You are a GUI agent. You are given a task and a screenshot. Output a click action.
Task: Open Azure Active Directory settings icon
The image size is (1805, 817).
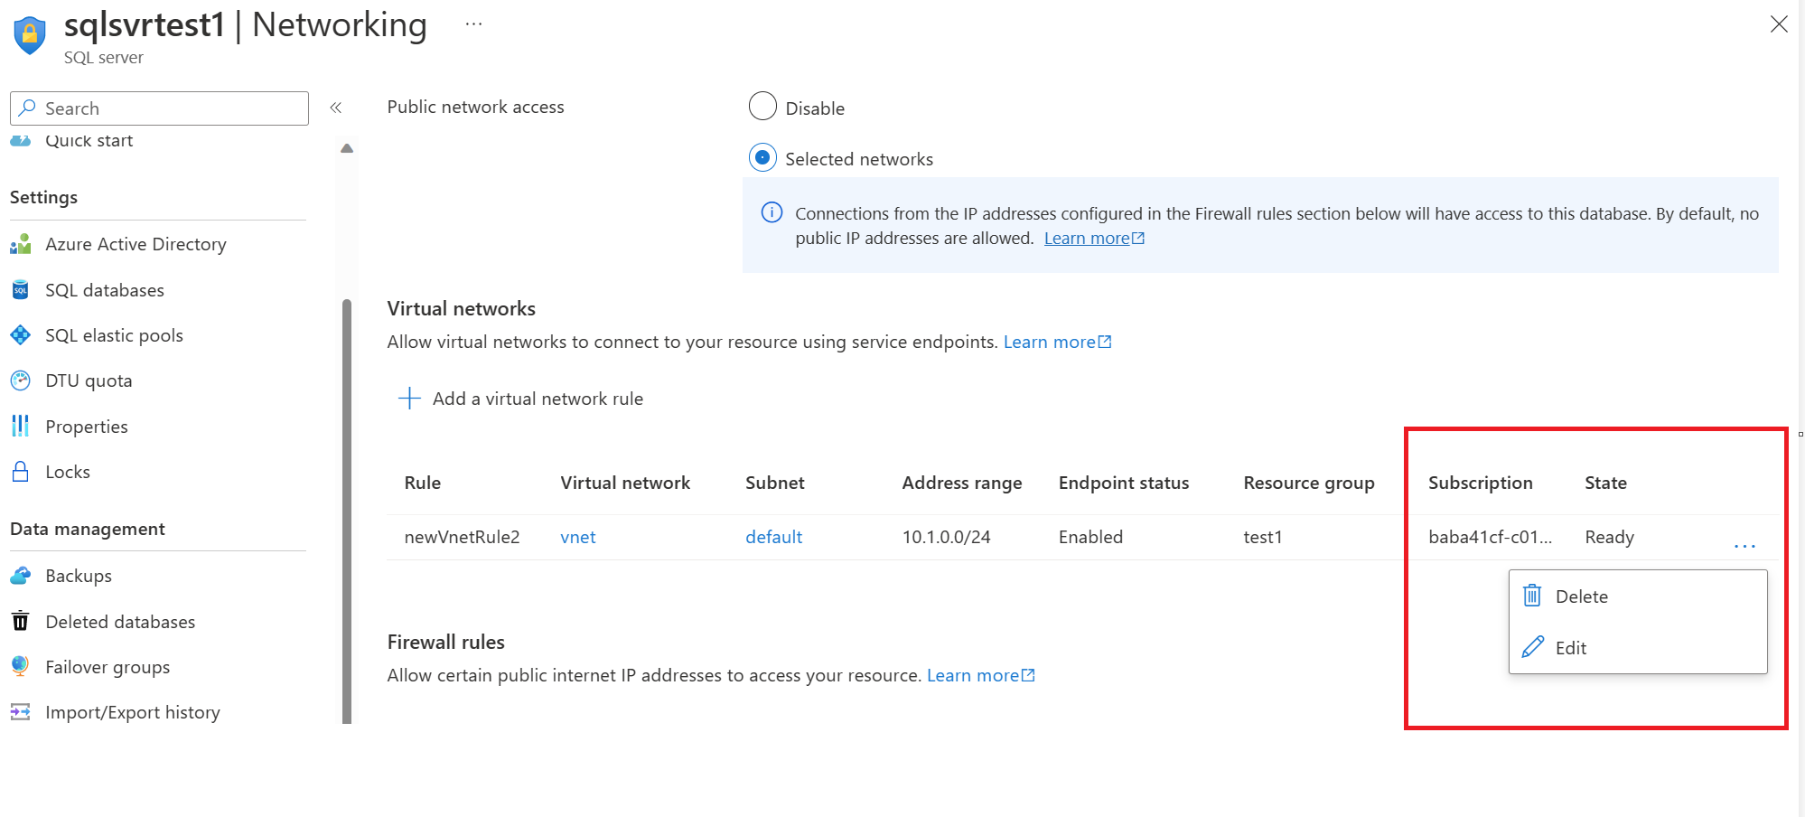(x=21, y=244)
